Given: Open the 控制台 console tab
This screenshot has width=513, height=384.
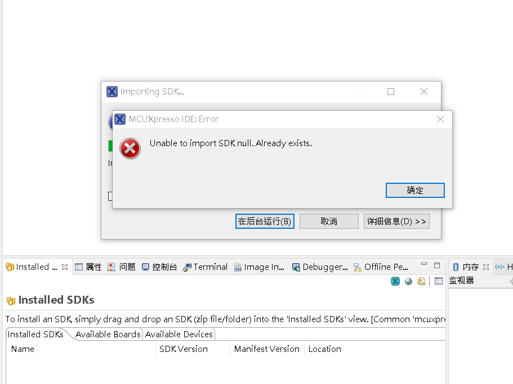Looking at the screenshot, I should (x=159, y=266).
